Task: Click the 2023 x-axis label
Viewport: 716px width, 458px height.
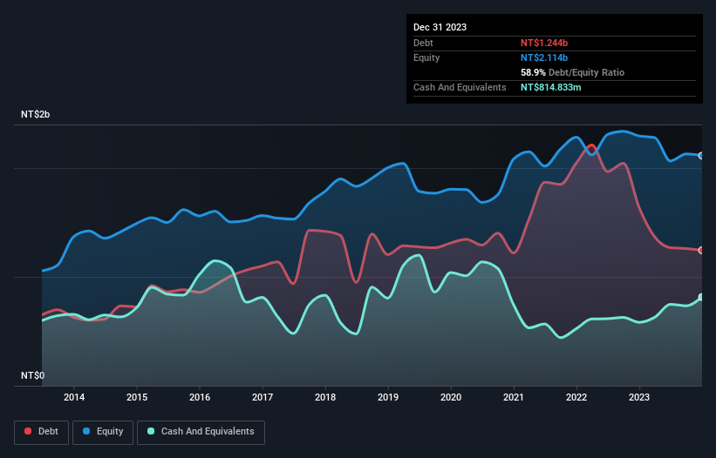Action: click(639, 397)
